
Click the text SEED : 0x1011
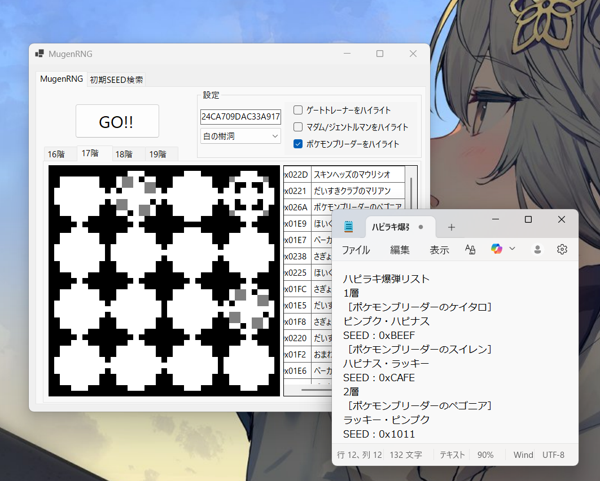point(379,434)
